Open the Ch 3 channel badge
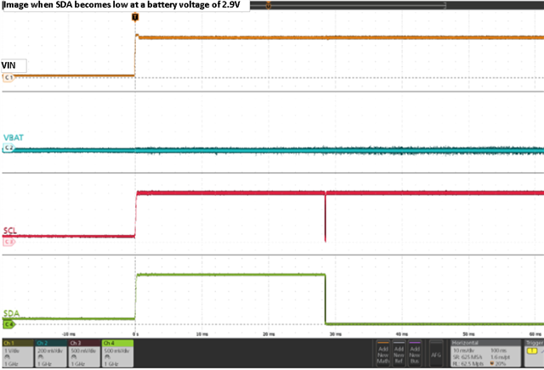This screenshot has width=544, height=370. click(x=84, y=353)
